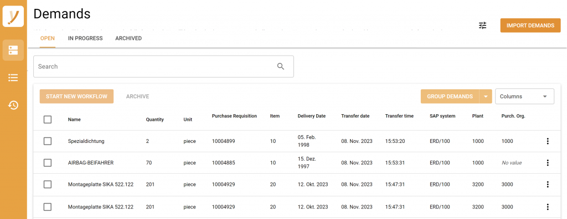Click the search magnifier icon
The image size is (567, 219).
click(281, 66)
